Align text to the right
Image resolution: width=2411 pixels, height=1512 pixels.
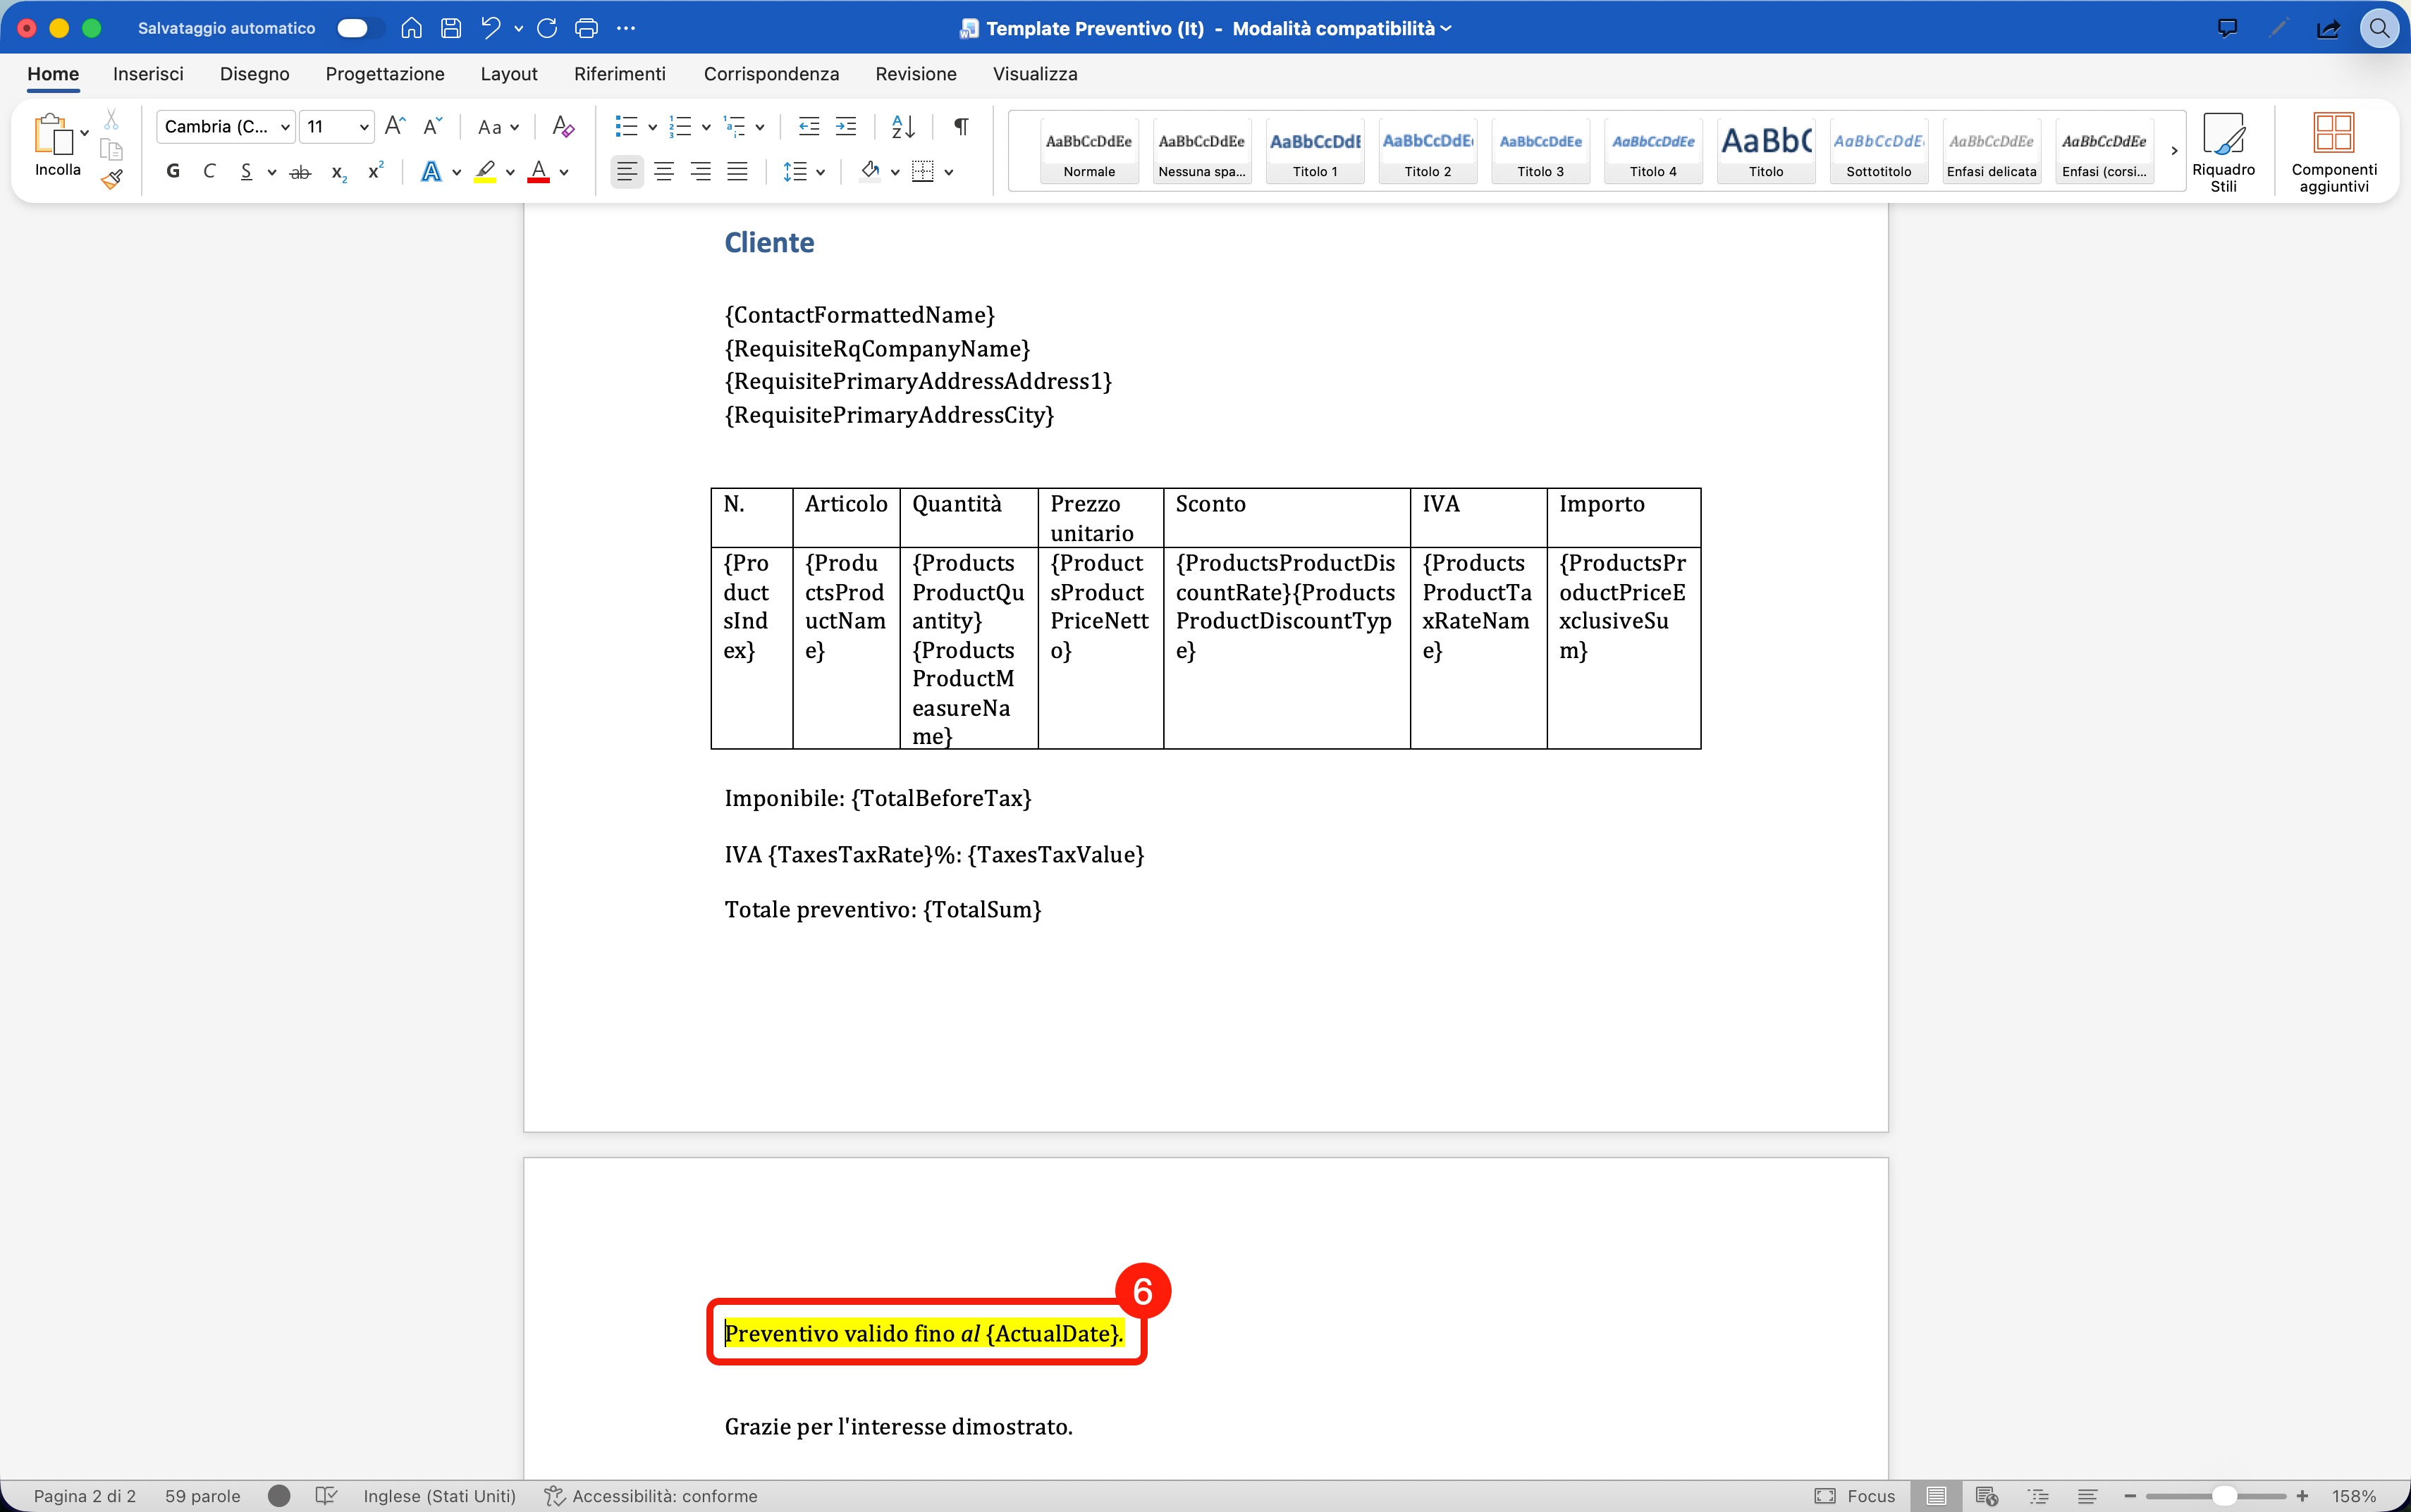point(700,172)
